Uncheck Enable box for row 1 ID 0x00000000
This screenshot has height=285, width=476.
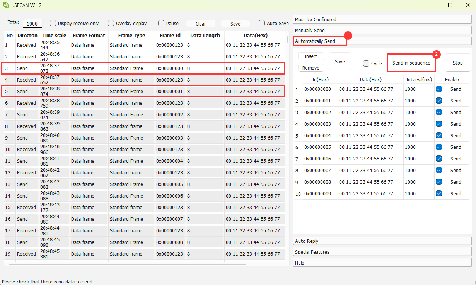pyautogui.click(x=439, y=89)
